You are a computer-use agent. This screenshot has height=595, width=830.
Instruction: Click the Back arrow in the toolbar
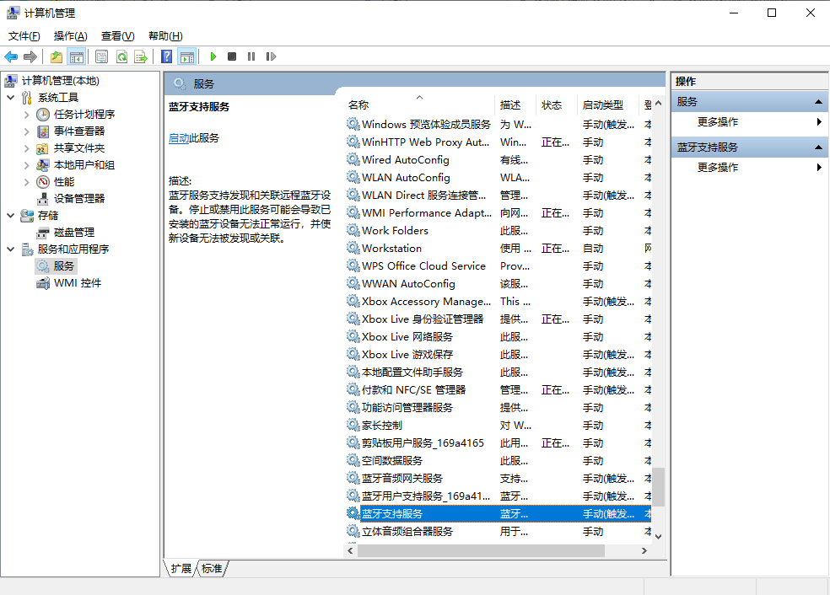click(11, 56)
